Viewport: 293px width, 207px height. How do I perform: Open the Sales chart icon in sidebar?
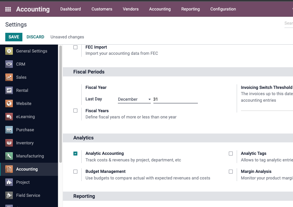pos(9,77)
